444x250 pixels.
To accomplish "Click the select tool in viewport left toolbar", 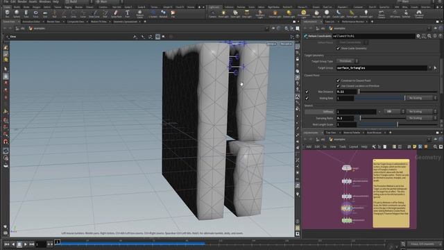I will [6, 69].
